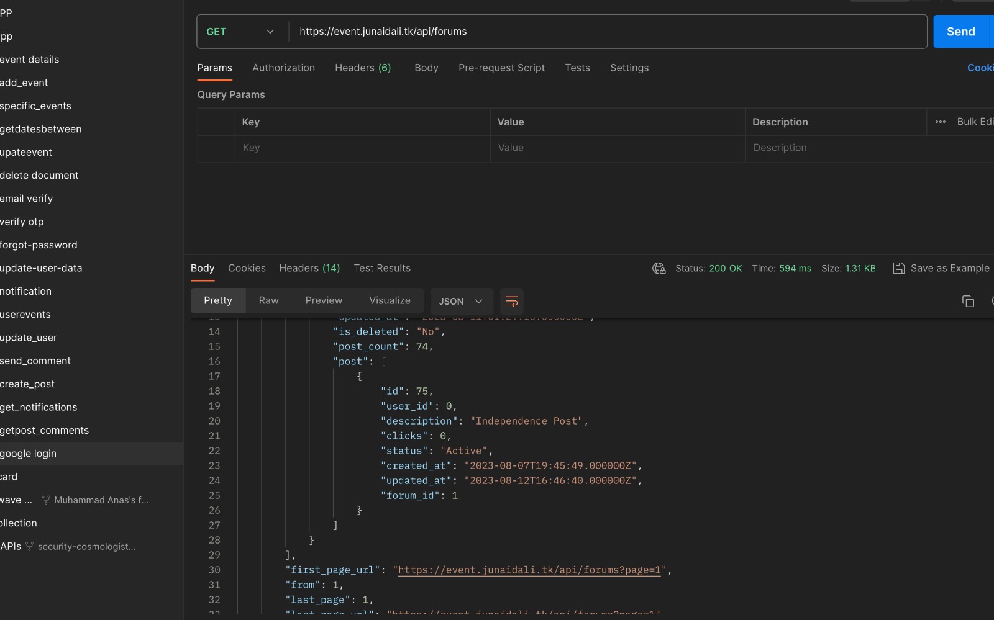Click the wrap lines icon in response toolbar
Screen dimensions: 994x620
pyautogui.click(x=512, y=301)
